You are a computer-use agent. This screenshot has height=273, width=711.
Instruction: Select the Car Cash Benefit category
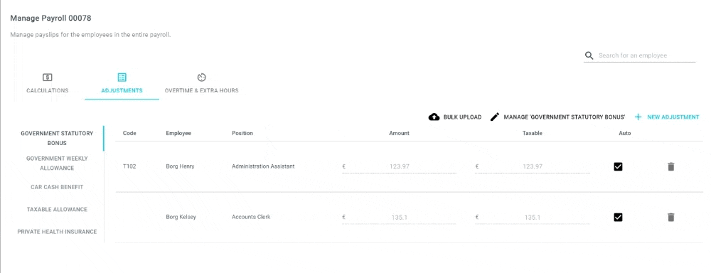point(57,187)
